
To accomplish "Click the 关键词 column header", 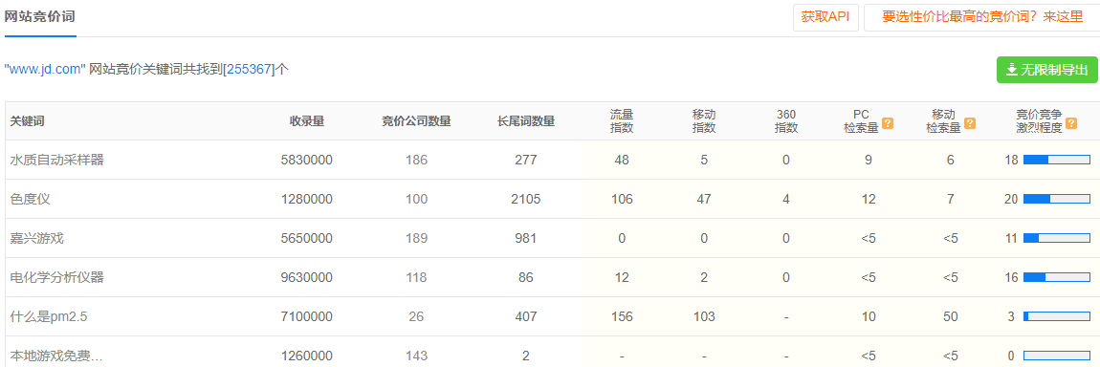I will click(27, 121).
